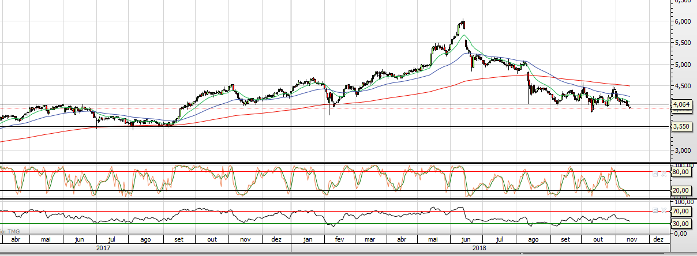
Task: Click the 70,00 RSI level label
Action: click(681, 212)
